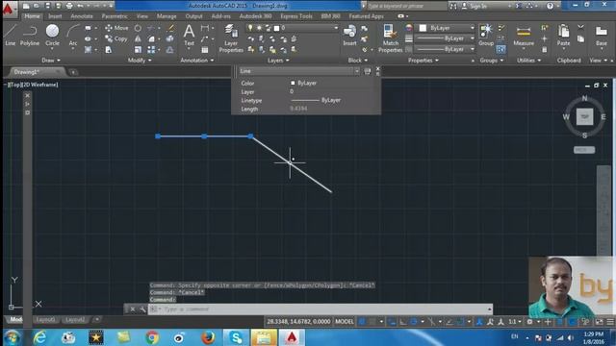This screenshot has height=346, width=616.
Task: Toggle layer on/off lightbulb icon
Action: point(250,28)
